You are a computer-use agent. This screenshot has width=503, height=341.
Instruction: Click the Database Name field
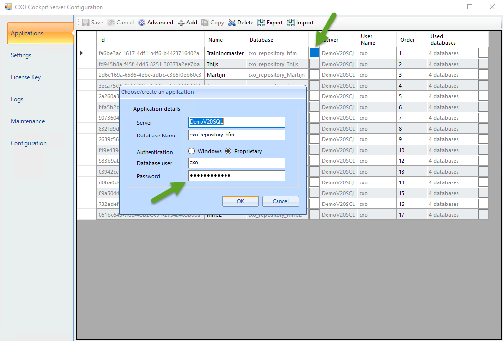[x=236, y=135]
